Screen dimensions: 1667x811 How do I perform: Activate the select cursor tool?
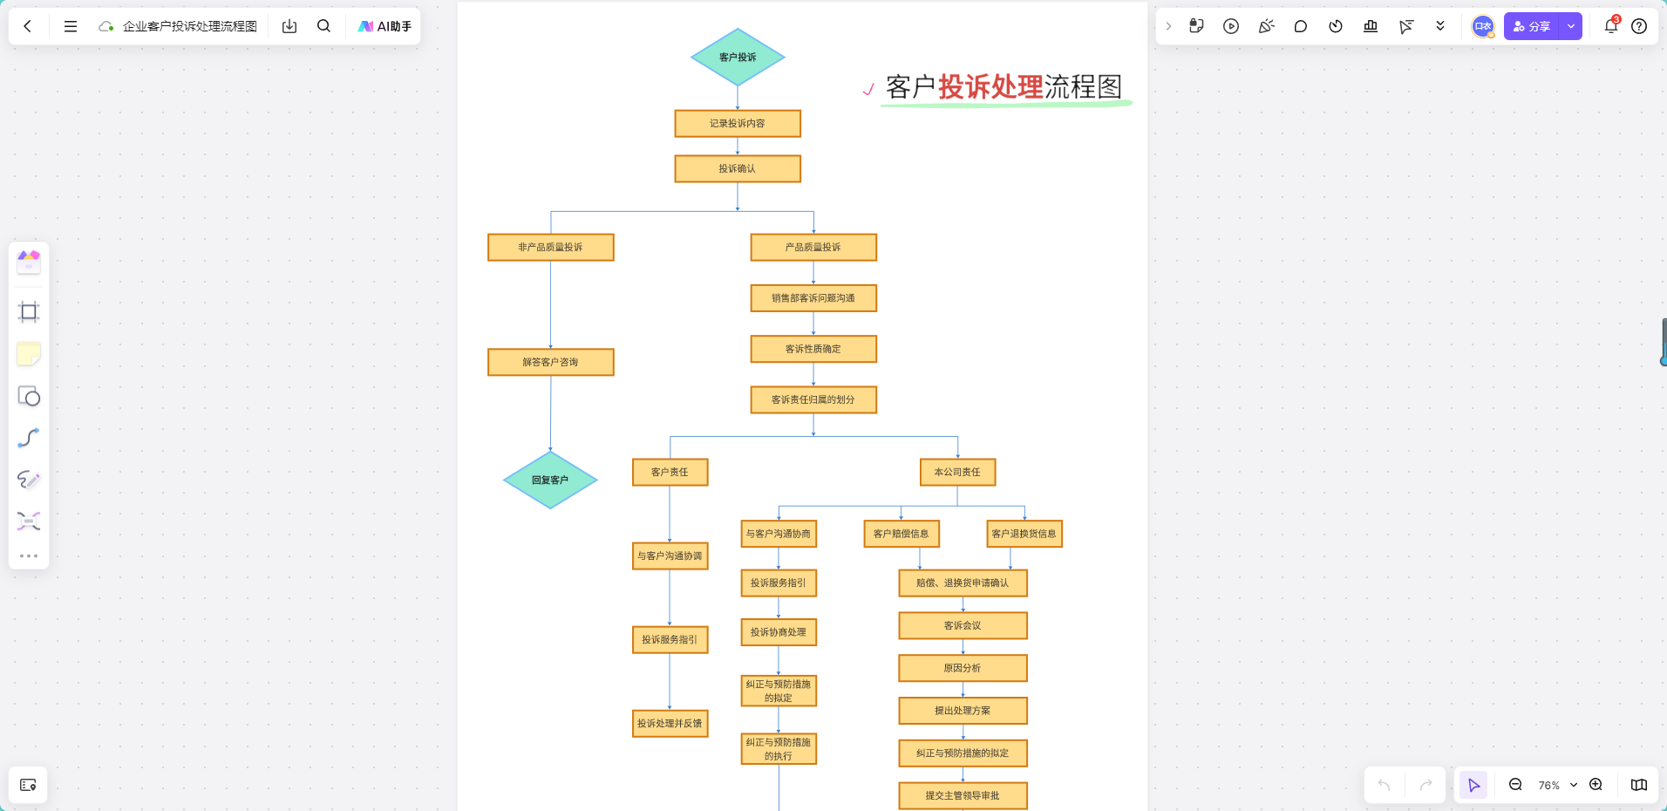pos(1473,785)
